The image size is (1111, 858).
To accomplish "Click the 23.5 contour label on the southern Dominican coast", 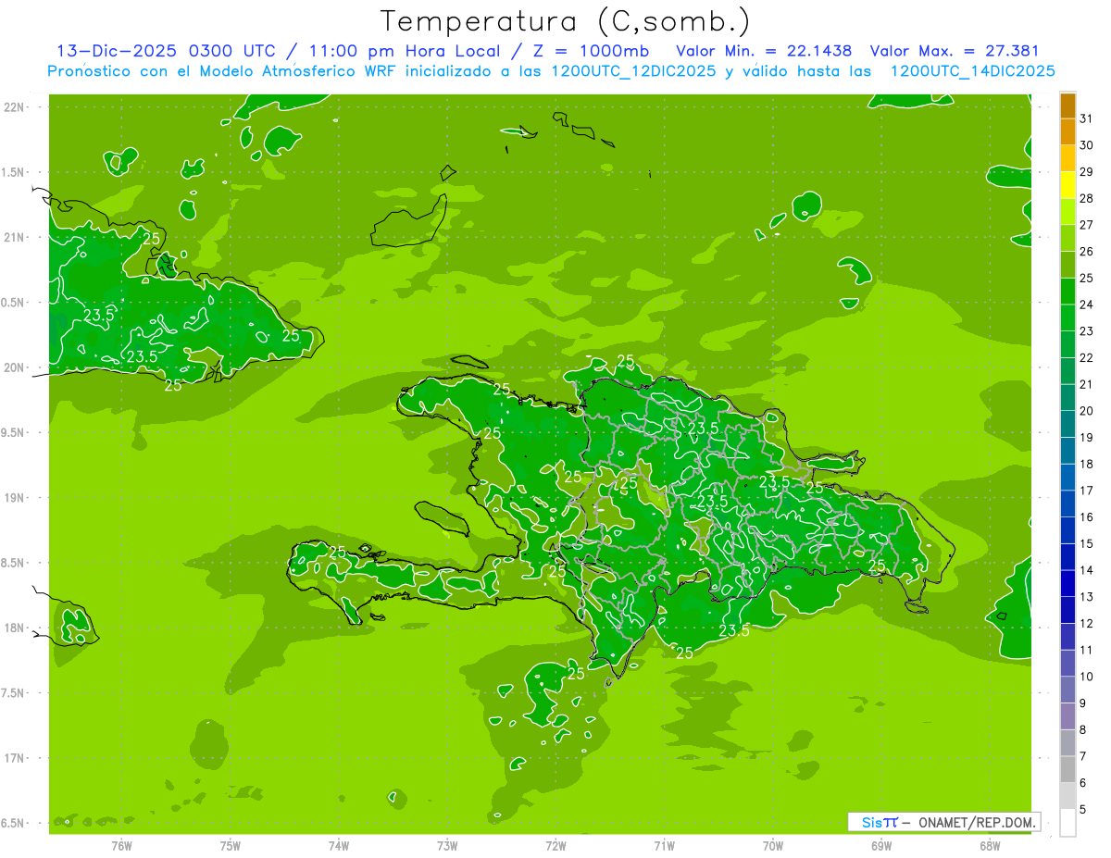I will [x=734, y=631].
